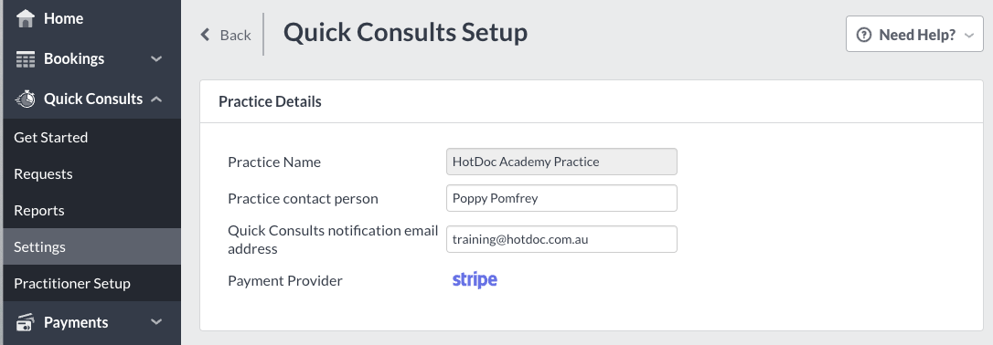Expand the Payments menu chevron

pyautogui.click(x=156, y=322)
